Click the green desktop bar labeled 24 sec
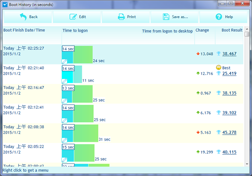The image size is (252, 176). pos(83,54)
